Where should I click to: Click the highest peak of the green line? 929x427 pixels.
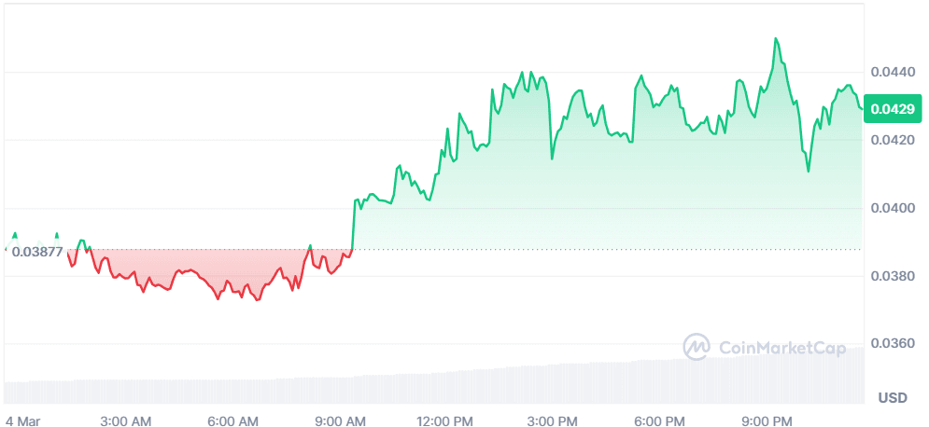coord(775,39)
